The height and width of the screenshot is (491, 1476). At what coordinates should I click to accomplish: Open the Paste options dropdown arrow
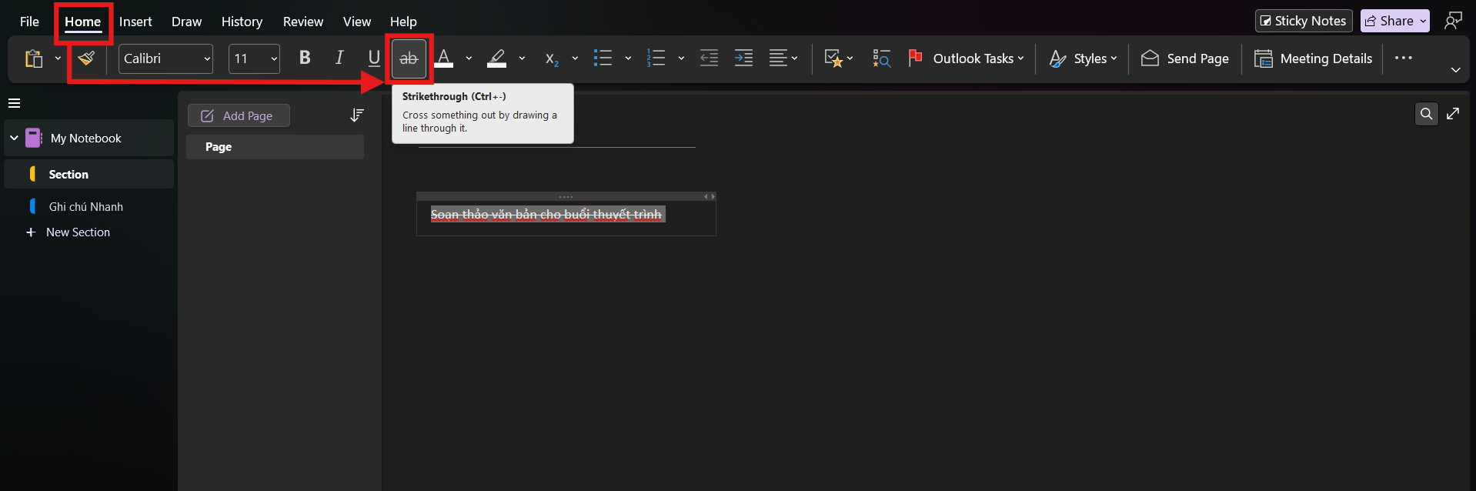pos(58,58)
